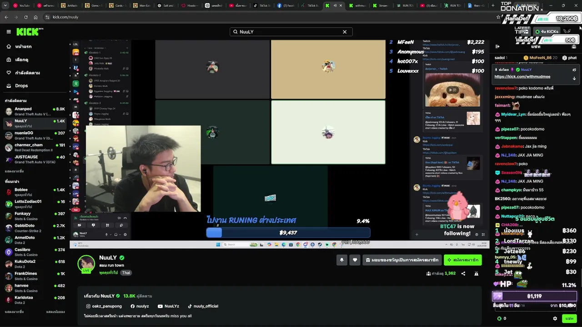Image resolution: width=582 pixels, height=327 pixels.
Task: Open Ananped channel in sidebar
Action: pos(35,111)
